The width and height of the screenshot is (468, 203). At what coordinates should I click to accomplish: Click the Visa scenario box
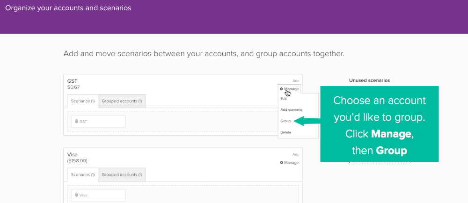pyautogui.click(x=98, y=195)
